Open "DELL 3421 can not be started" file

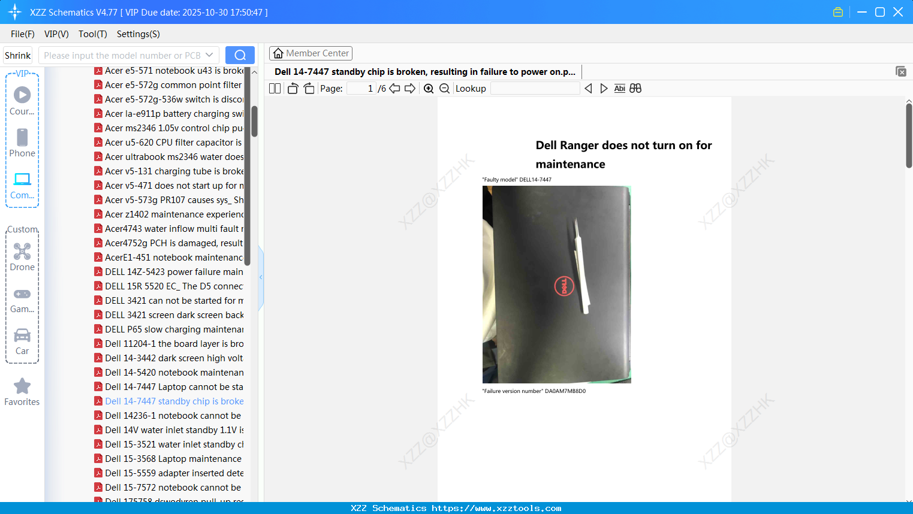pyautogui.click(x=169, y=301)
